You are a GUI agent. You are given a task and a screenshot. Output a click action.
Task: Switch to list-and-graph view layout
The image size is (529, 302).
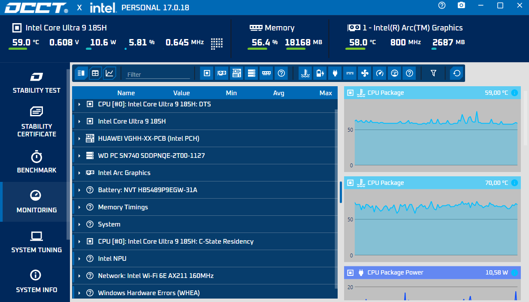[x=81, y=73]
